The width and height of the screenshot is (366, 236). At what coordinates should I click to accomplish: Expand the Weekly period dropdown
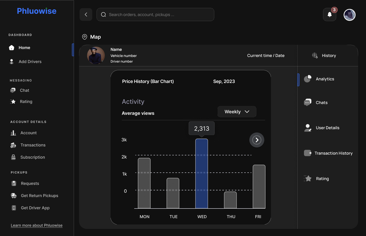(x=237, y=112)
